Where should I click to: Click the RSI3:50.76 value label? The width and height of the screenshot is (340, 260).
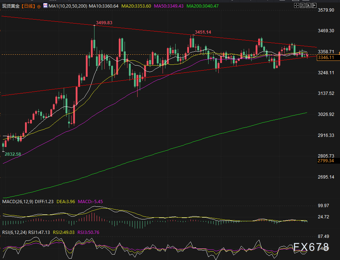(x=89, y=232)
